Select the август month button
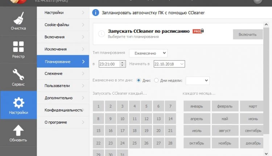The width and height of the screenshot is (272, 156). 225,131
